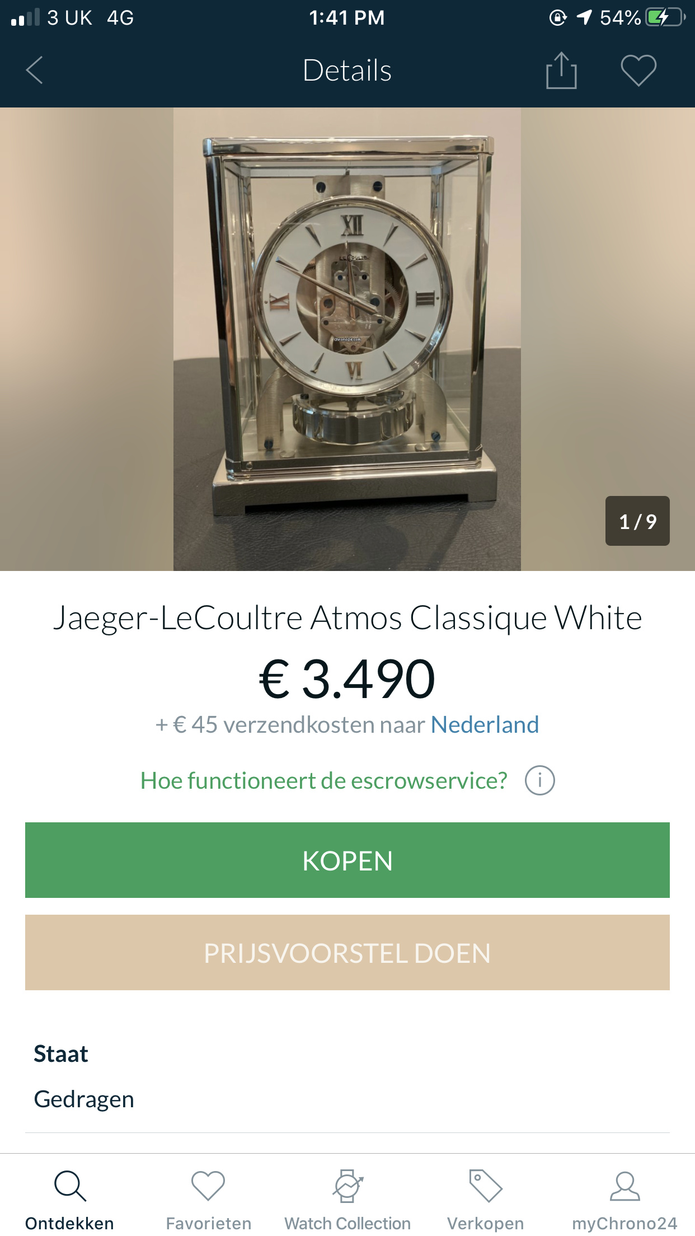Viewport: 695px width, 1236px height.
Task: Open the Watch Collection tab icon
Action: [347, 1186]
